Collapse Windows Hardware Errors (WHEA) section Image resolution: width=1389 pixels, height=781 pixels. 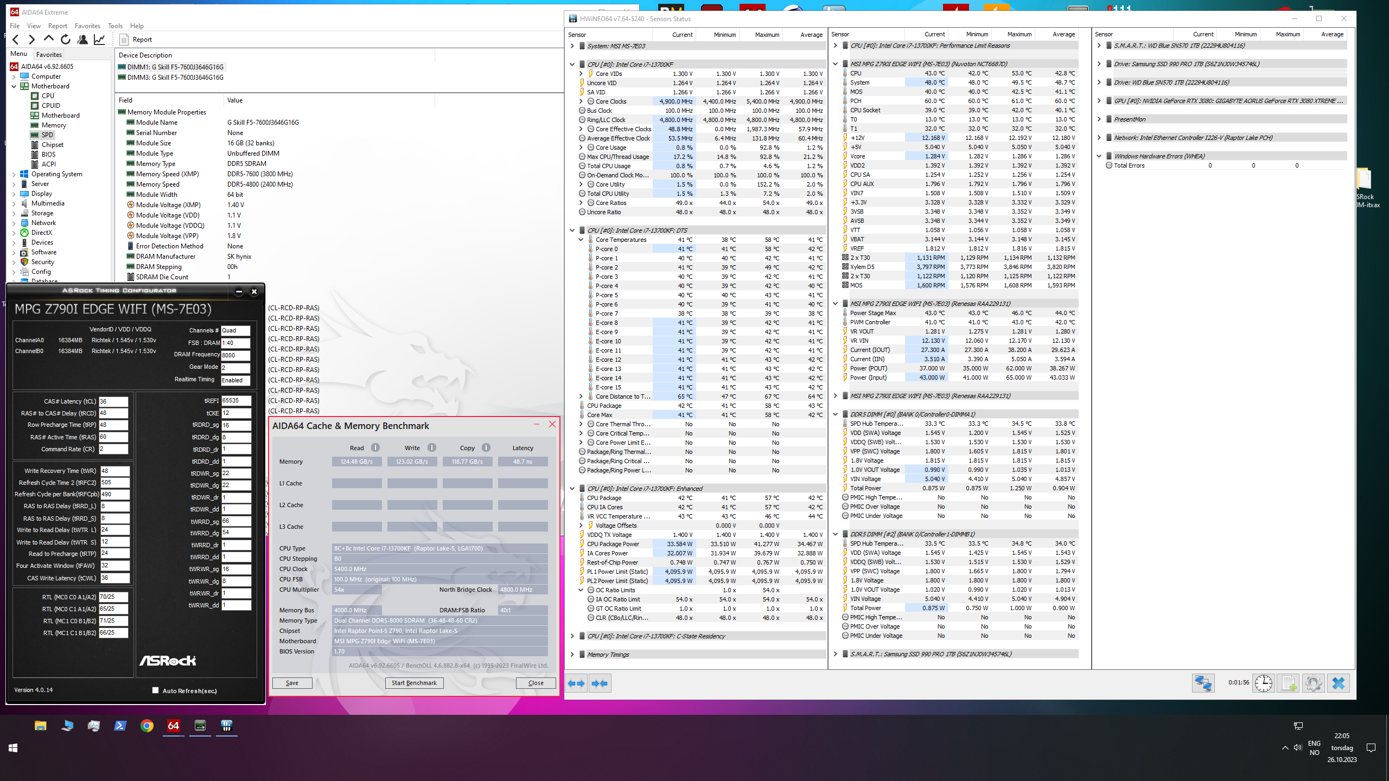coord(1099,156)
